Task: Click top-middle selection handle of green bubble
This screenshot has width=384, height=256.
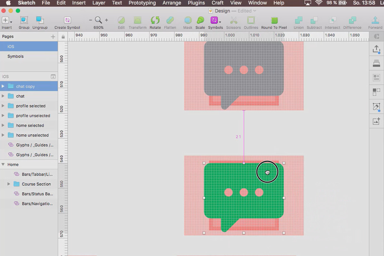Action: tap(244, 163)
